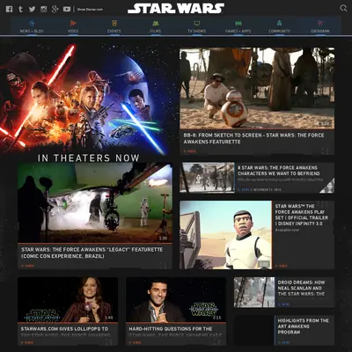Open the Tumblr social icon
Viewport: 352px width, 352px height.
click(x=20, y=9)
